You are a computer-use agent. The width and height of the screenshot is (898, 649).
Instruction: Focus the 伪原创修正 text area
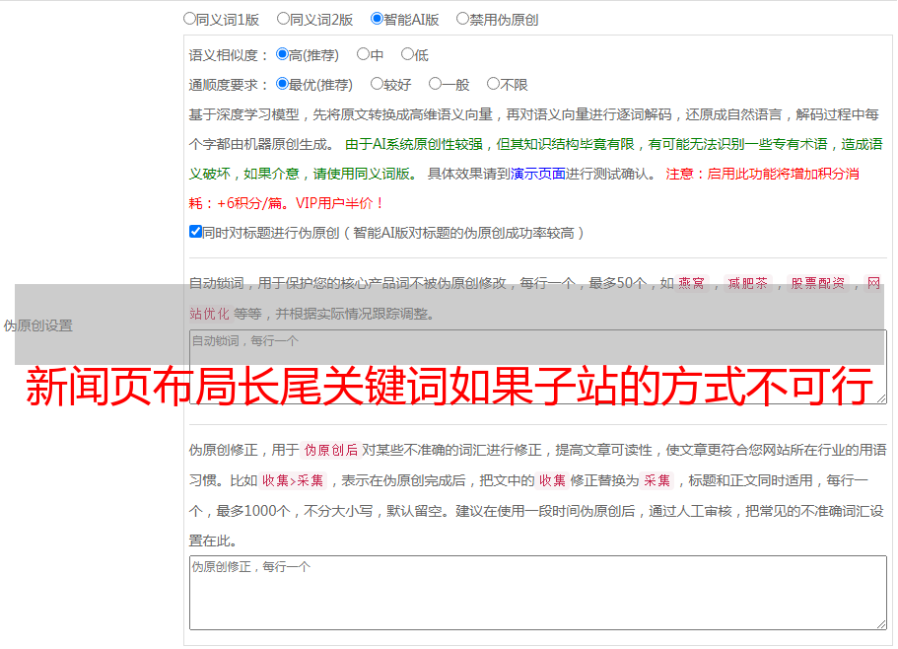coord(537,592)
